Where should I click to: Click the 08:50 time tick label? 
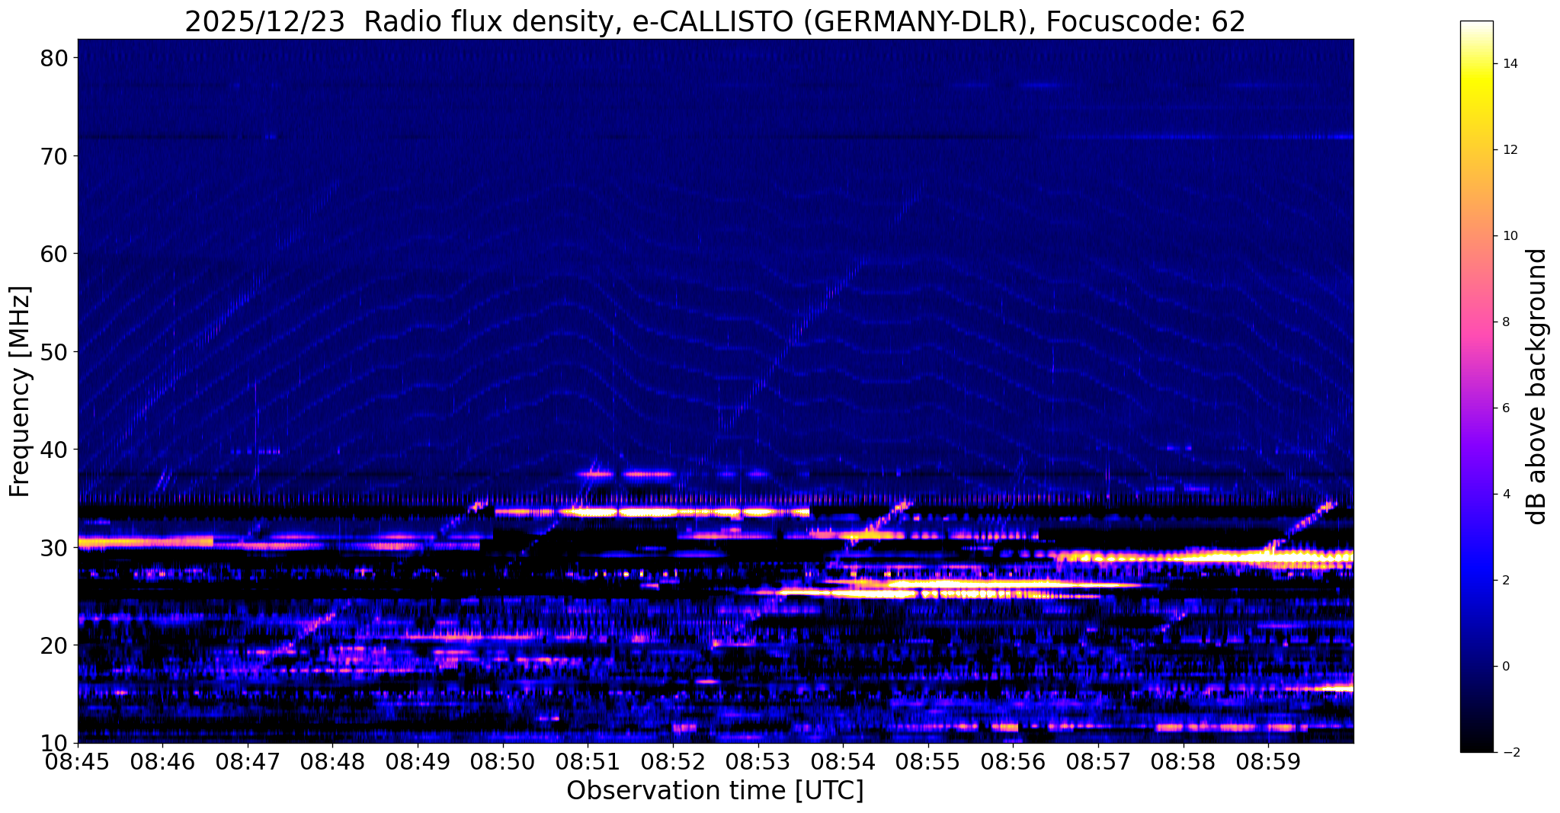[503, 761]
